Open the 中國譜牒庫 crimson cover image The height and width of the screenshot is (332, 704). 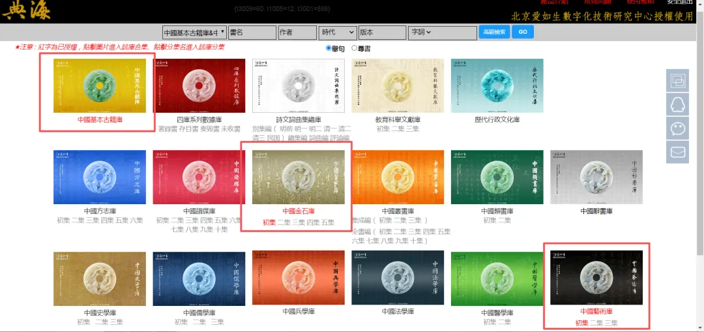coord(199,177)
